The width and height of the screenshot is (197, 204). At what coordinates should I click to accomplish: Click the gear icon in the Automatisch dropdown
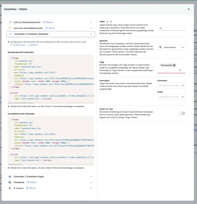click(161, 47)
